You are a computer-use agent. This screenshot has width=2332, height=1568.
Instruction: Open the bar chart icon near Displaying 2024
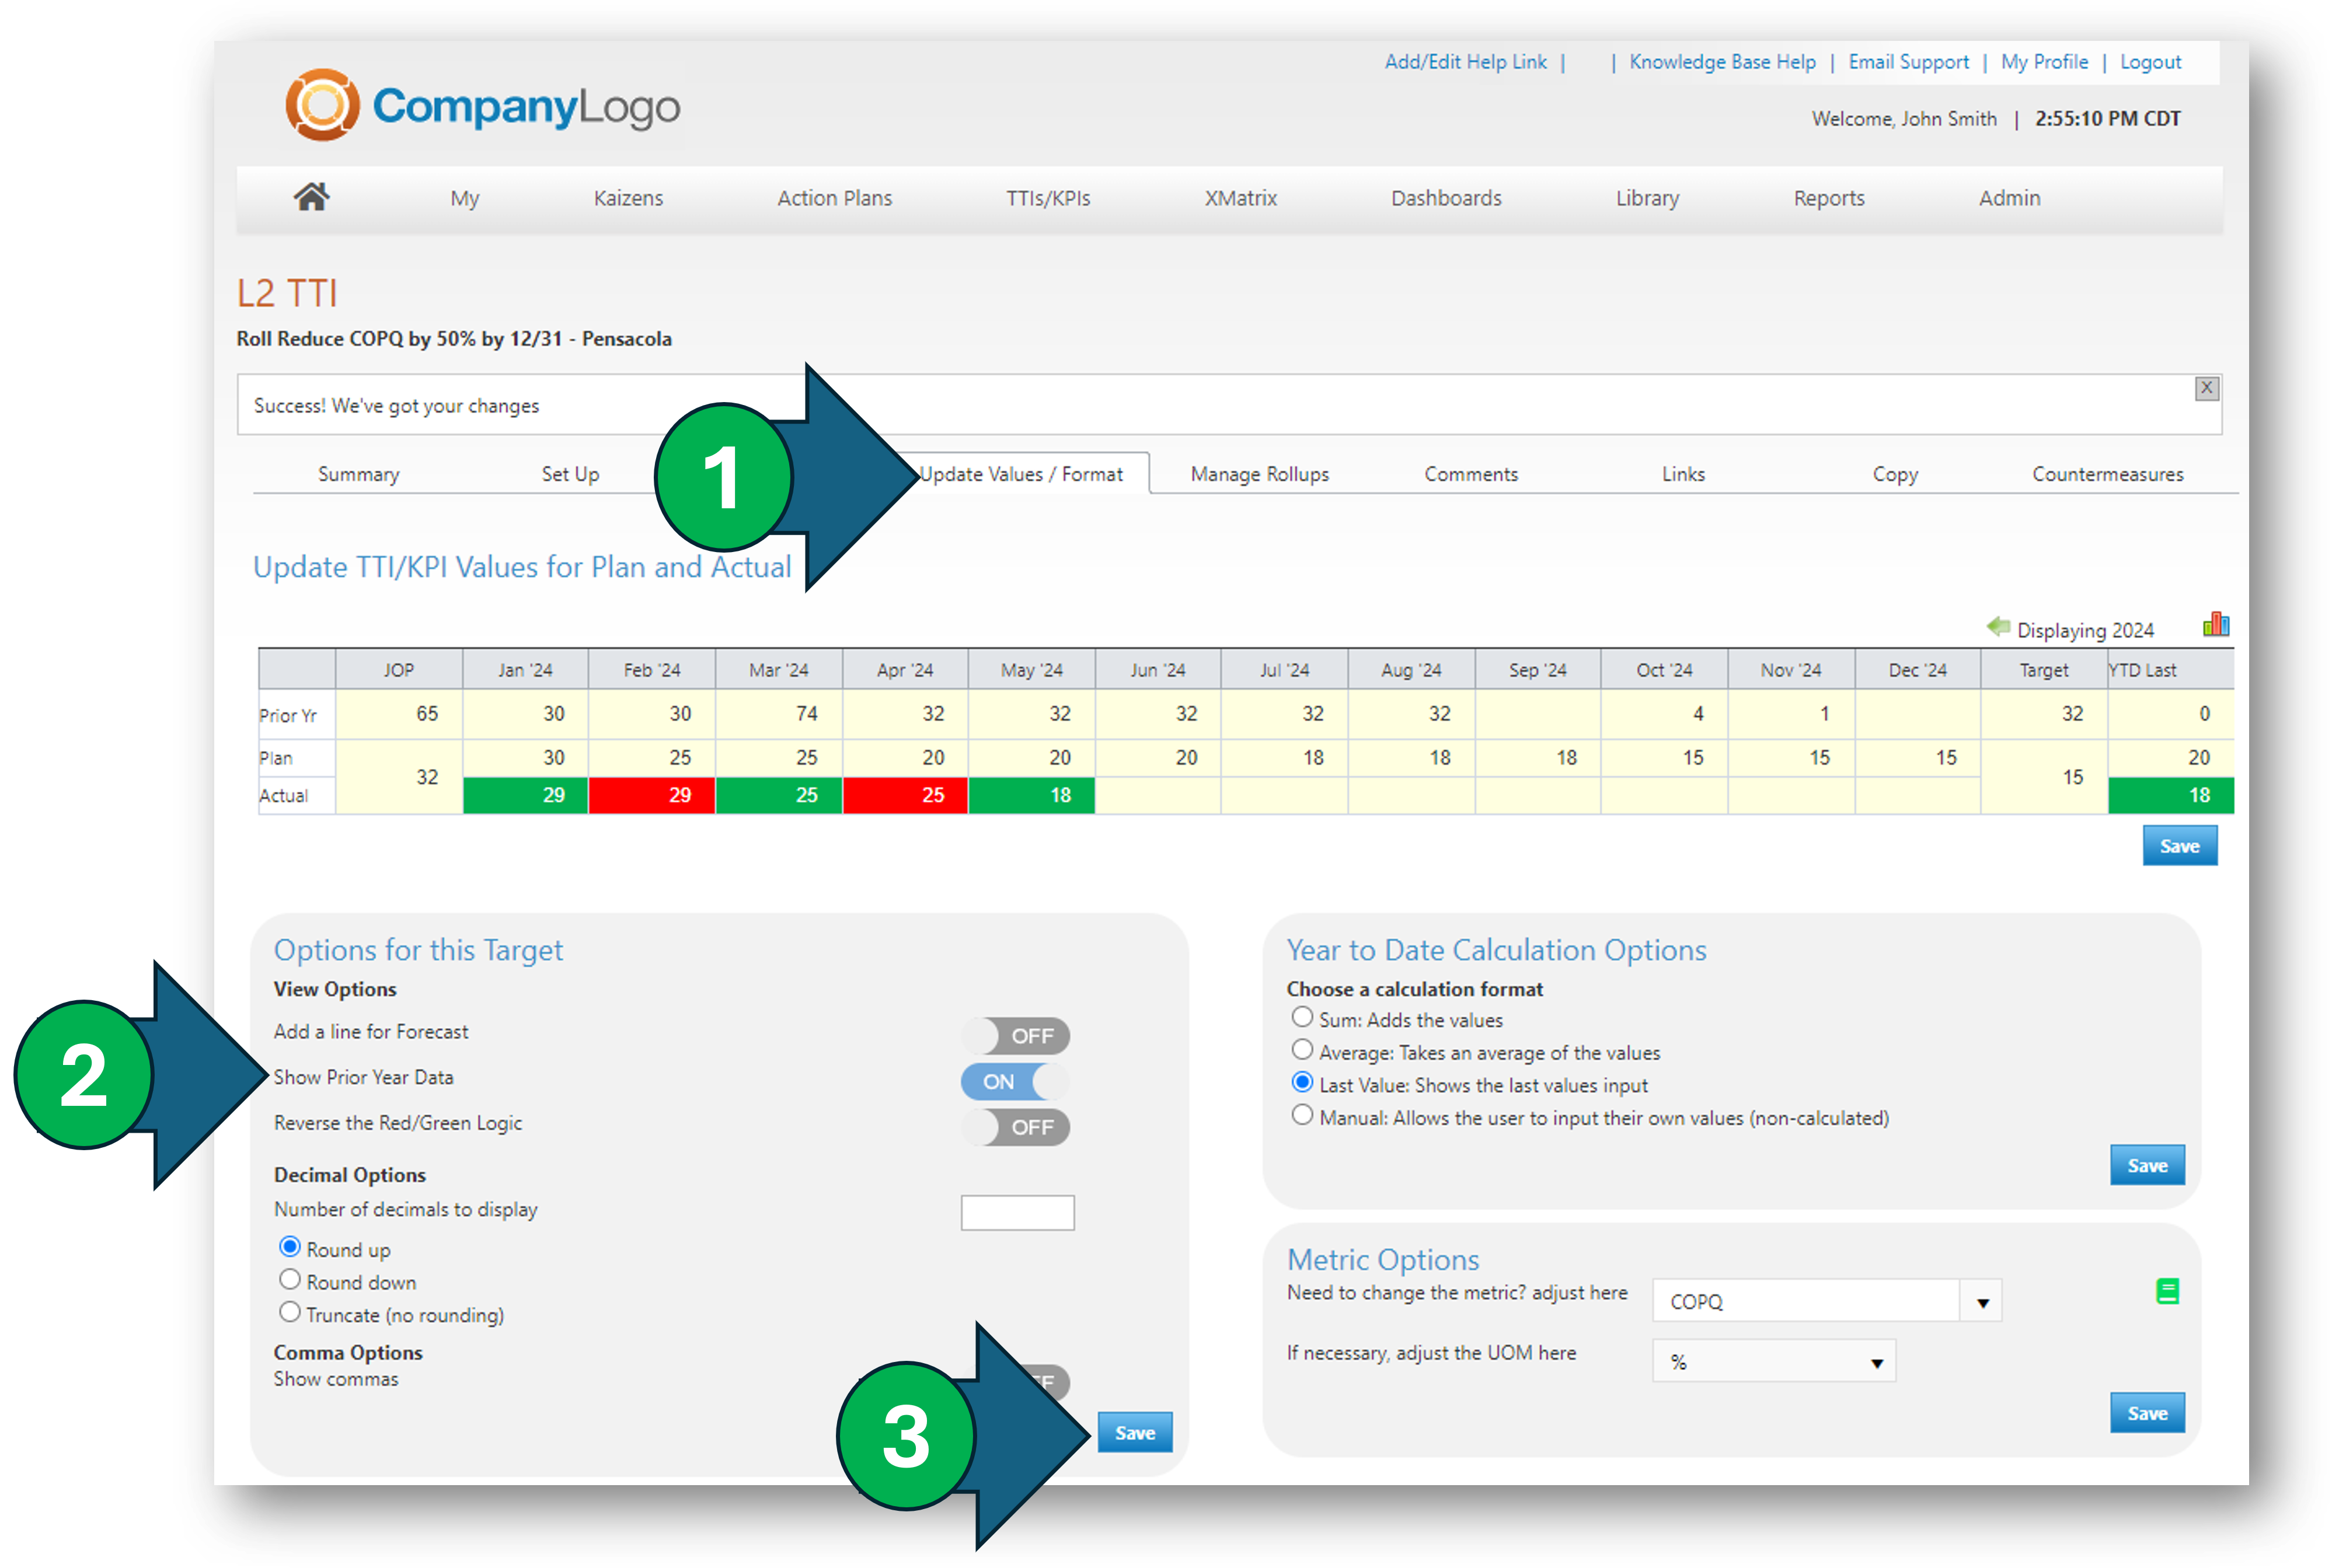[2215, 626]
